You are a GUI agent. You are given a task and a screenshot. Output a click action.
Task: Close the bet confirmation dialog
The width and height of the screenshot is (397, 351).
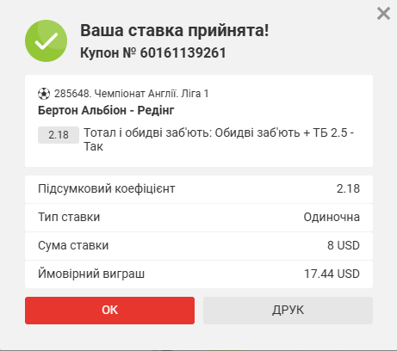(x=383, y=14)
